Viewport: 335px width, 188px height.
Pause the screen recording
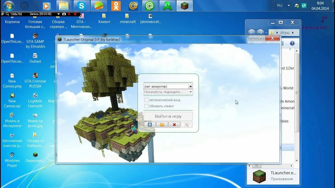[x=70, y=14]
